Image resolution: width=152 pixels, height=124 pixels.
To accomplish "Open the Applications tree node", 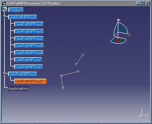I will 19,88.
